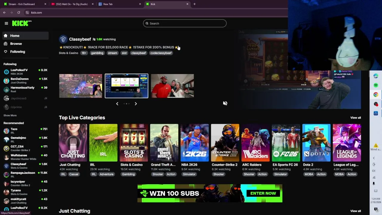This screenshot has height=215, width=382.
Task: Open Gemelojmc recommended channel
Action: tap(25, 139)
